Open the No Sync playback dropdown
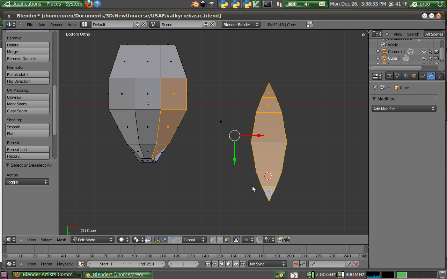This screenshot has width=447, height=279. (x=268, y=264)
